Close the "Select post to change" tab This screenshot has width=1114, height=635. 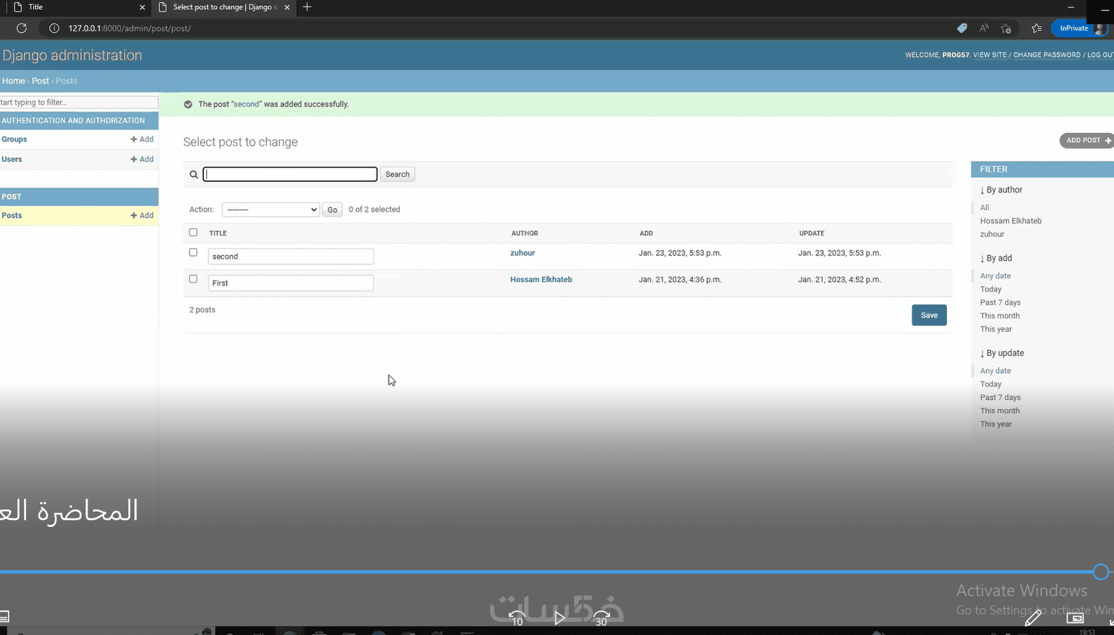(287, 7)
